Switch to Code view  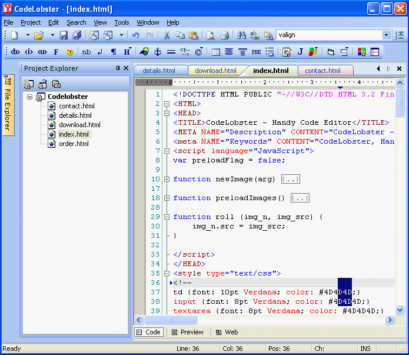coord(149,332)
